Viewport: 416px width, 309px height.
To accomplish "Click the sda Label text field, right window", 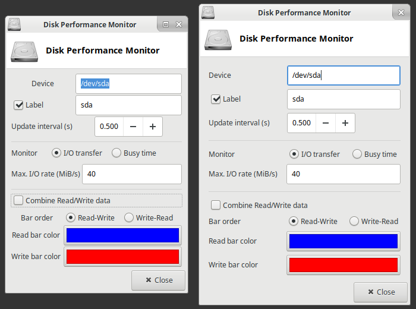I will pos(343,99).
